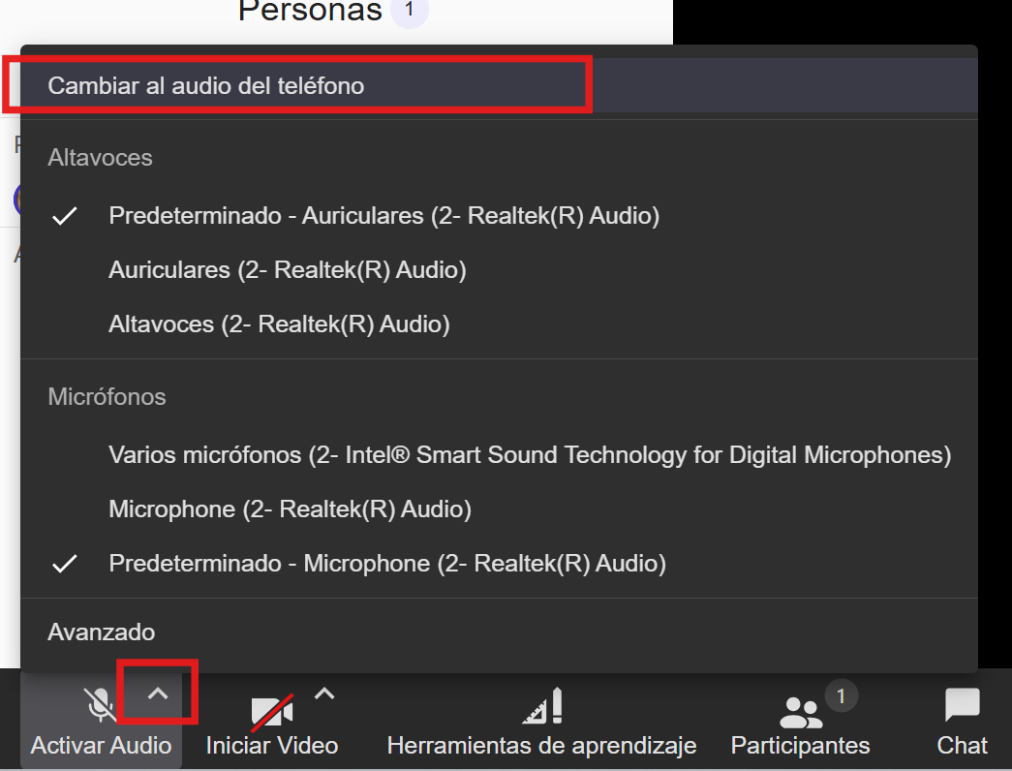Start camera with the Iniciar Video icon
The width and height of the screenshot is (1012, 771).
tap(272, 713)
